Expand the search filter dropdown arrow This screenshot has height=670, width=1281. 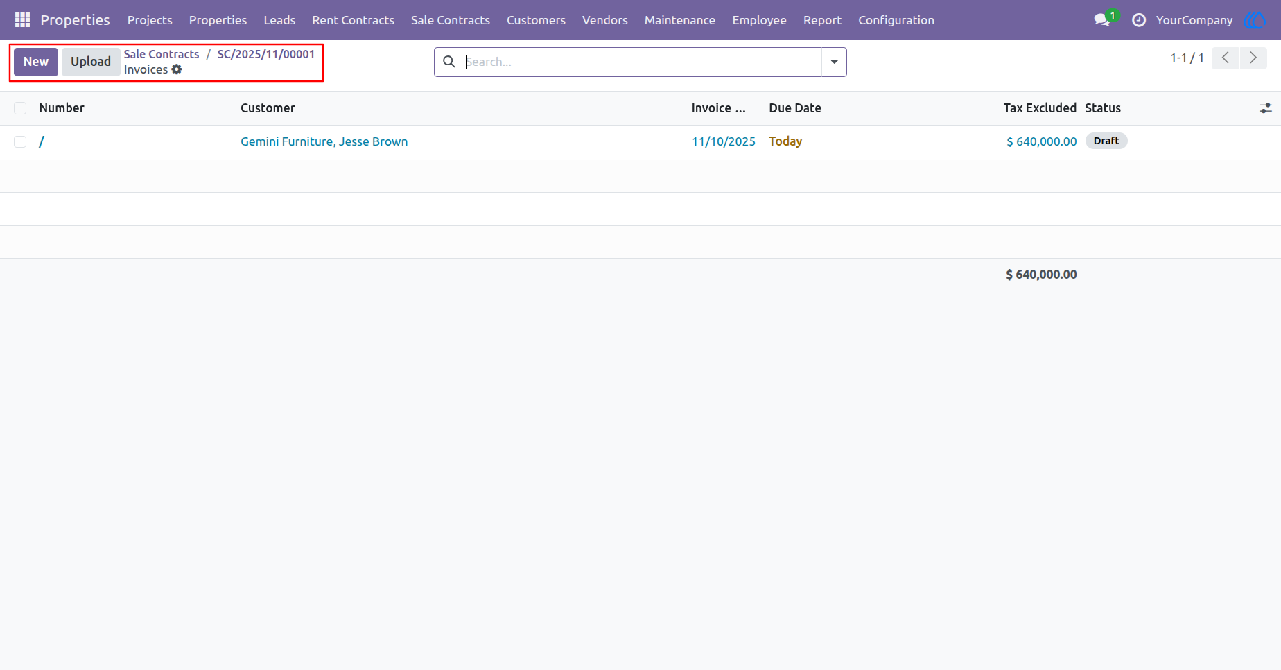coord(834,62)
